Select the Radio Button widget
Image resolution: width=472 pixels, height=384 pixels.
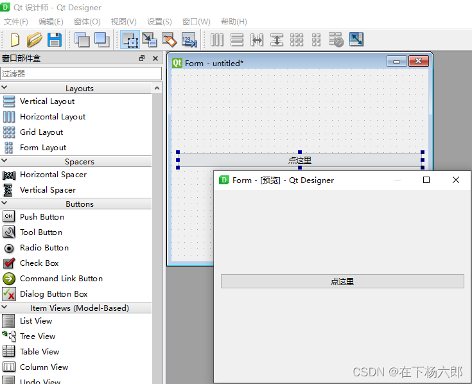click(x=76, y=248)
